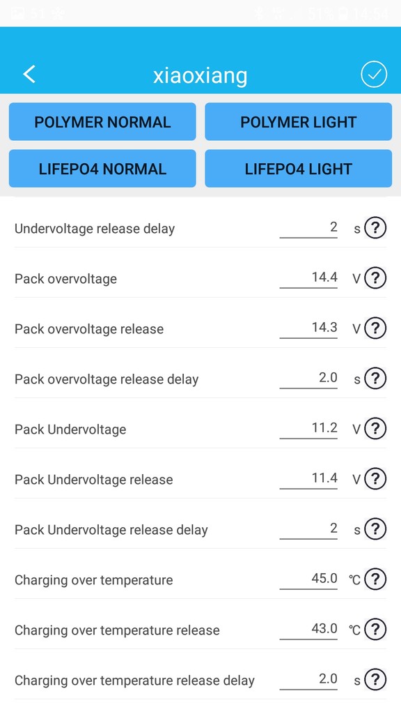The width and height of the screenshot is (401, 714).
Task: Edit Charging over temperature value 45.0
Action: [308, 579]
